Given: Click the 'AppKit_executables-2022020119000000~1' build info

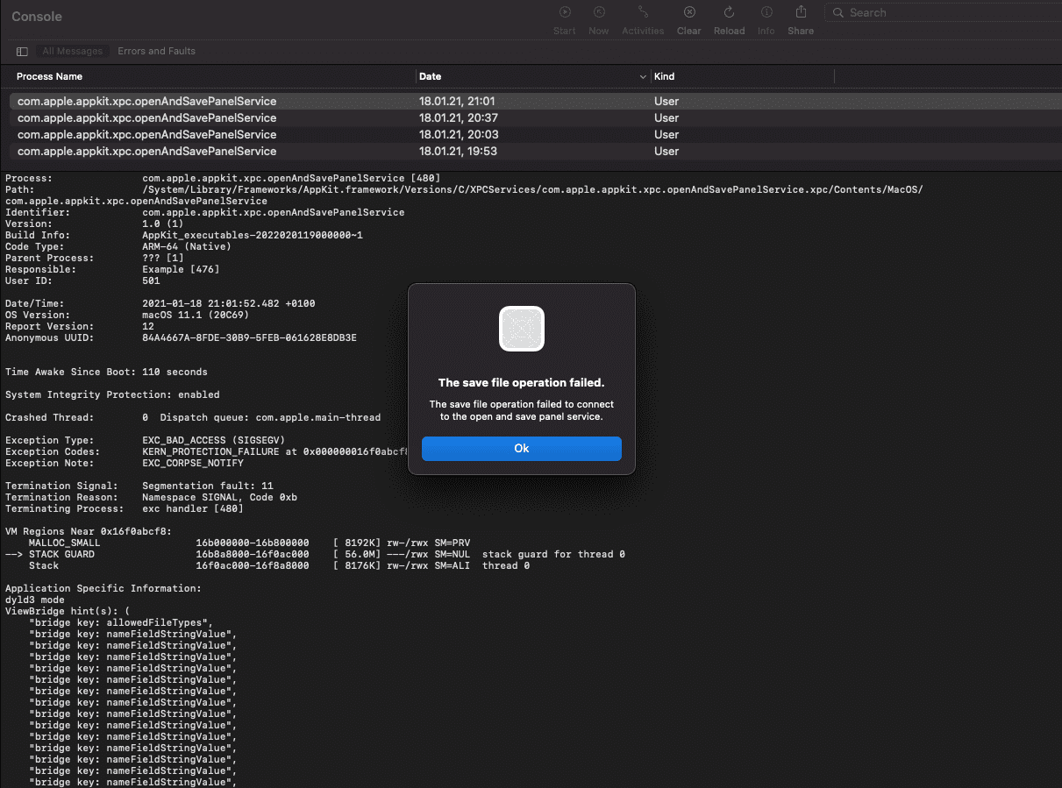Looking at the screenshot, I should click(253, 235).
